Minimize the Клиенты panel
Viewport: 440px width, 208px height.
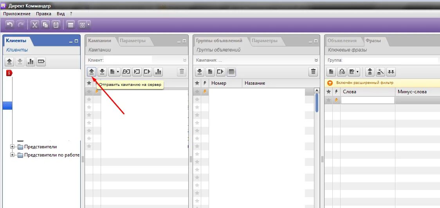tap(71, 41)
